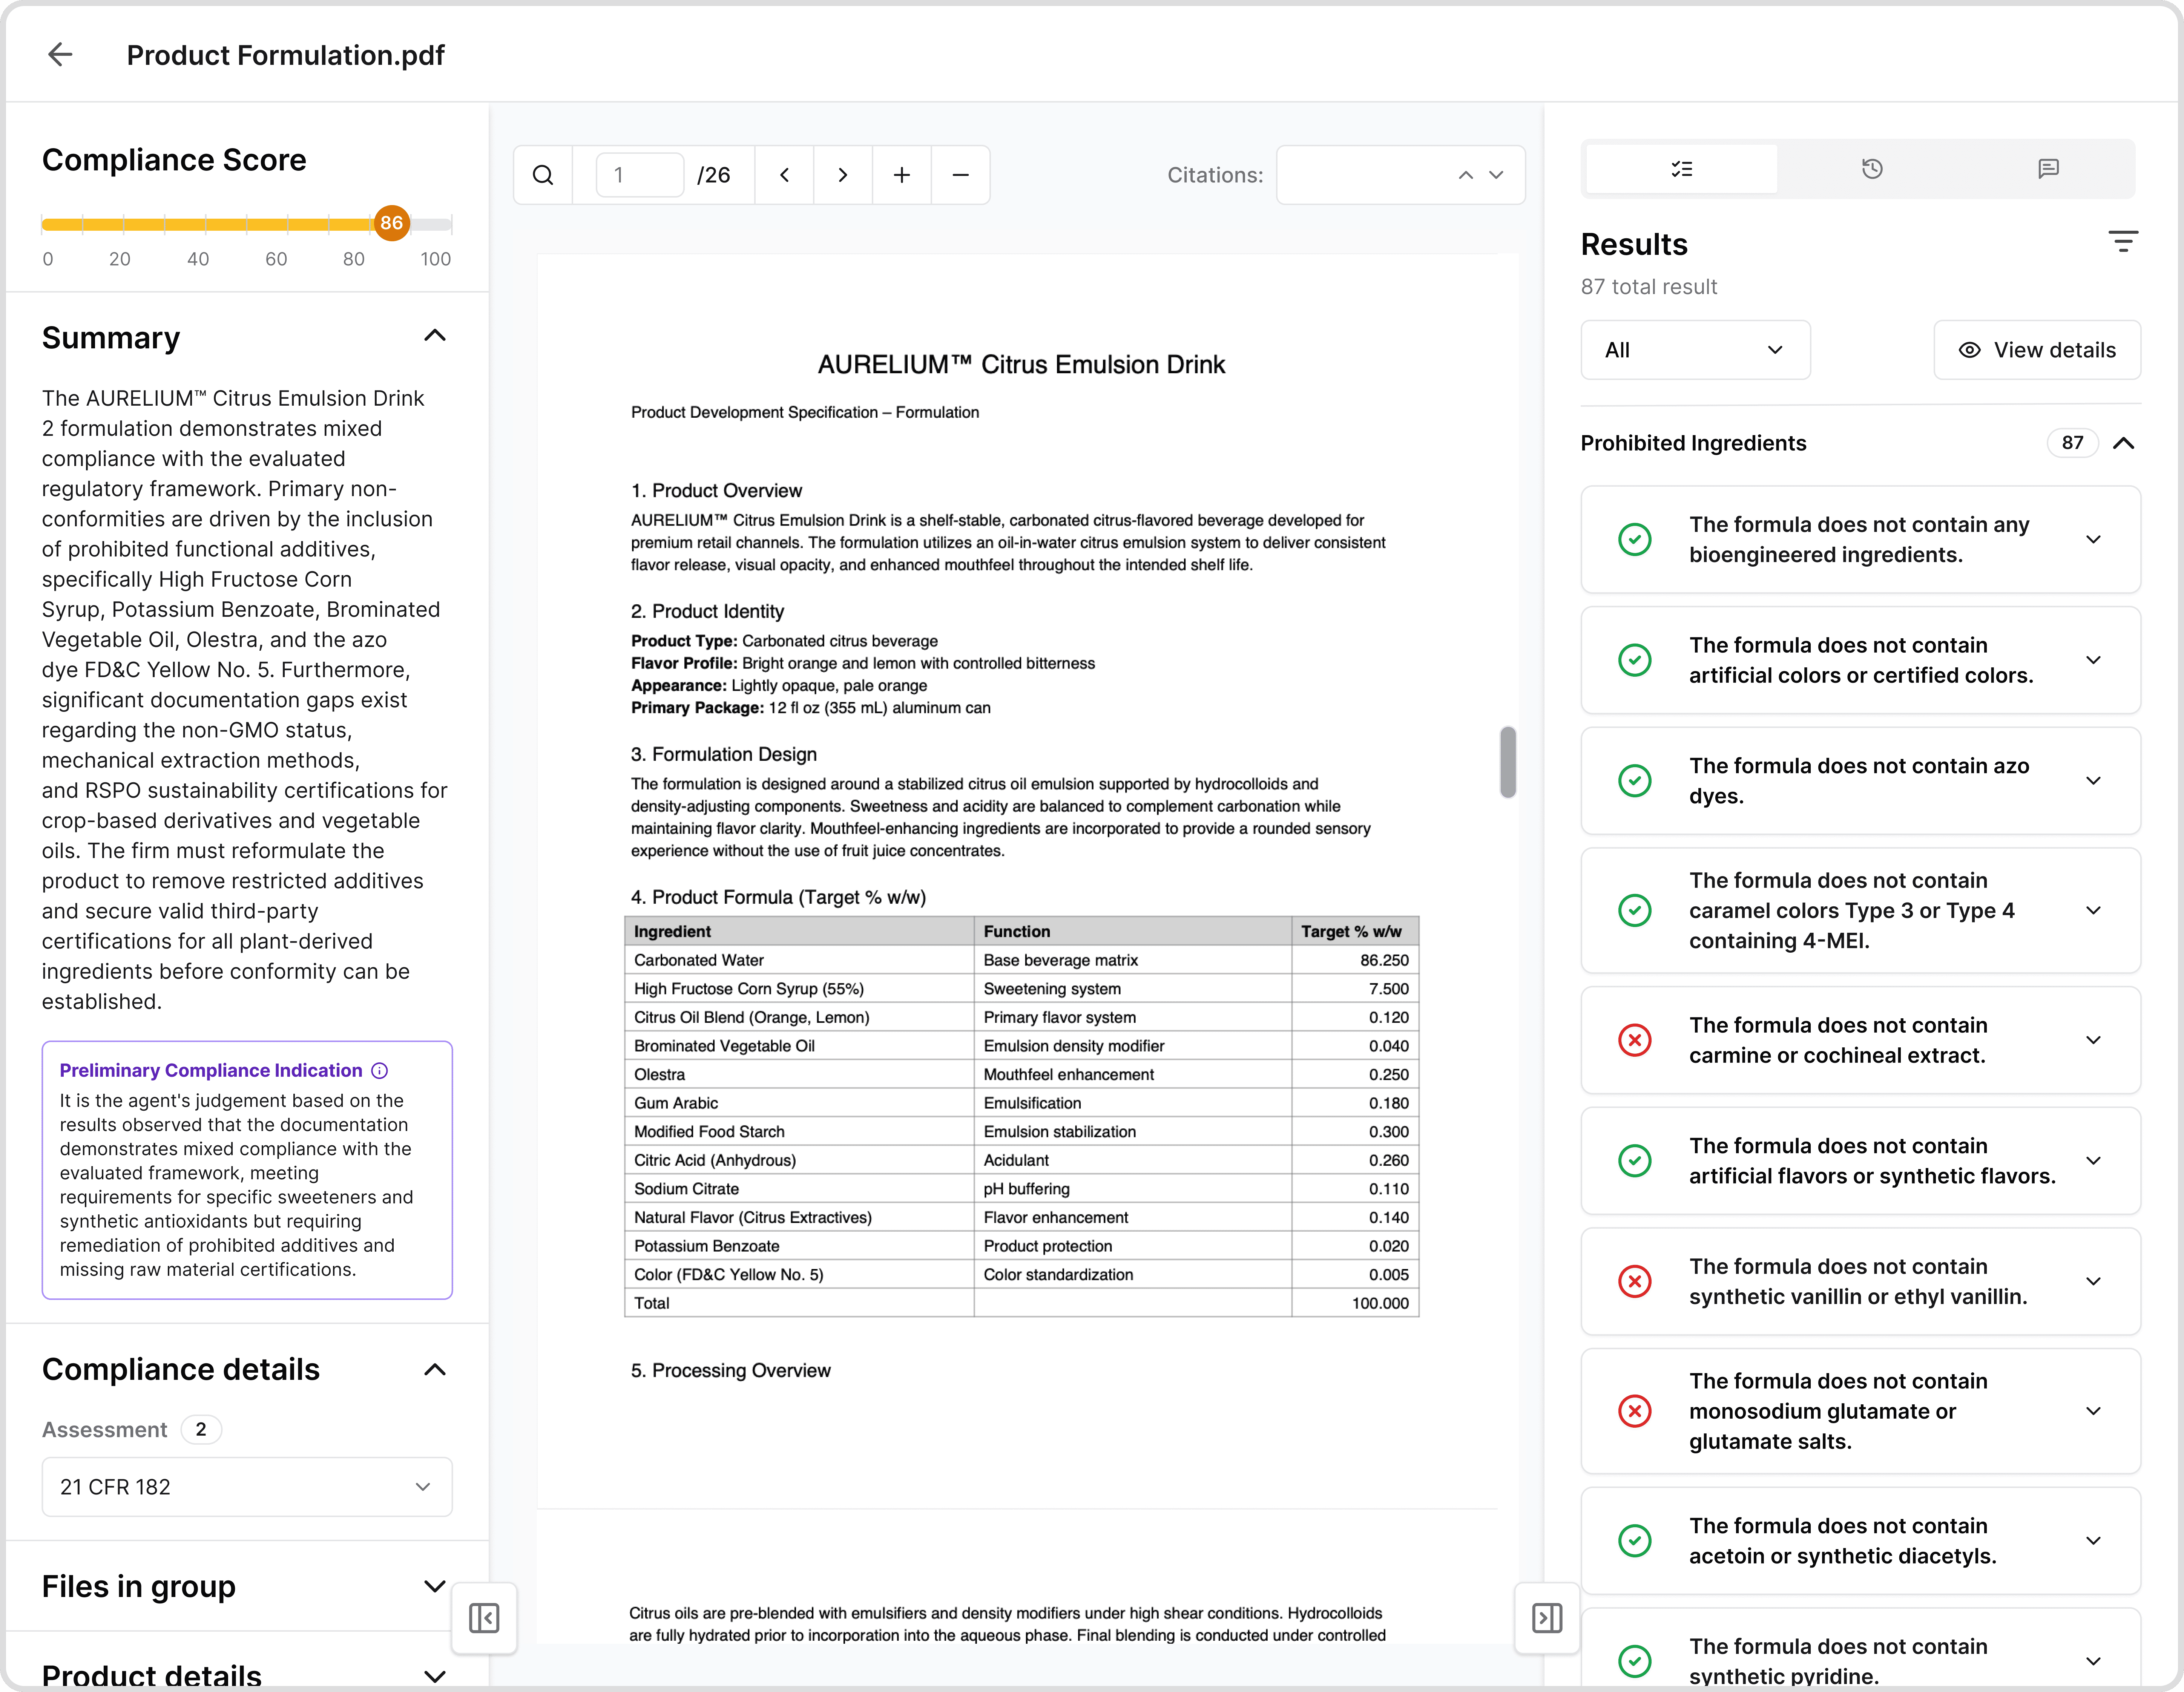The image size is (2184, 1692).
Task: Click the View details button
Action: coord(2037,350)
